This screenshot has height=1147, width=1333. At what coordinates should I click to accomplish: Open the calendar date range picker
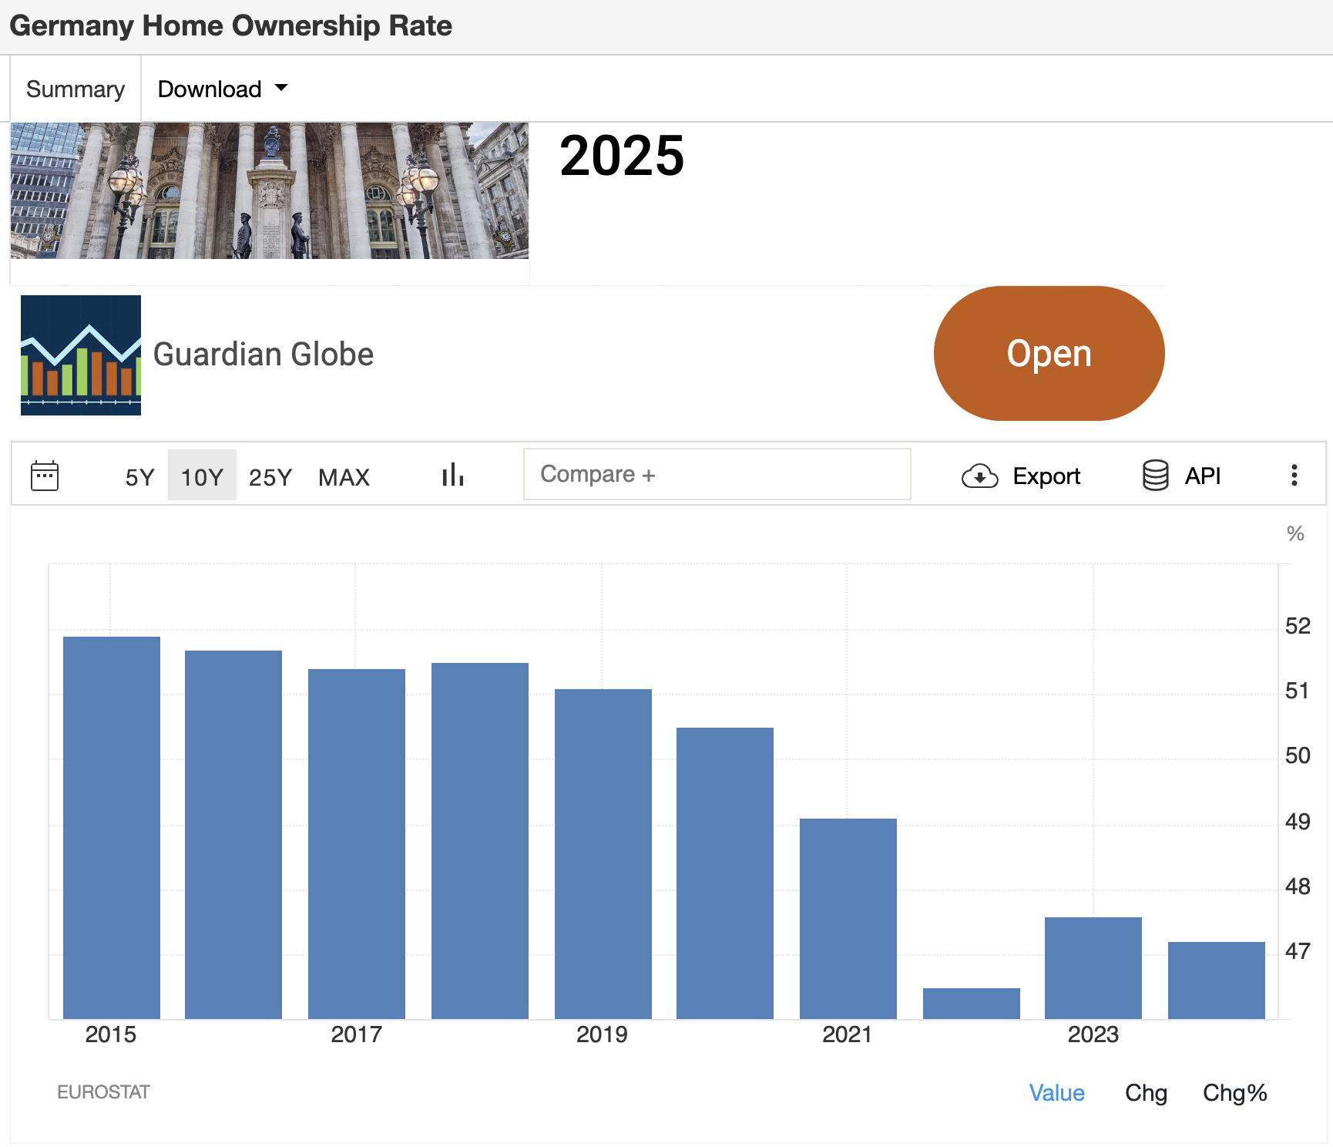(x=45, y=476)
